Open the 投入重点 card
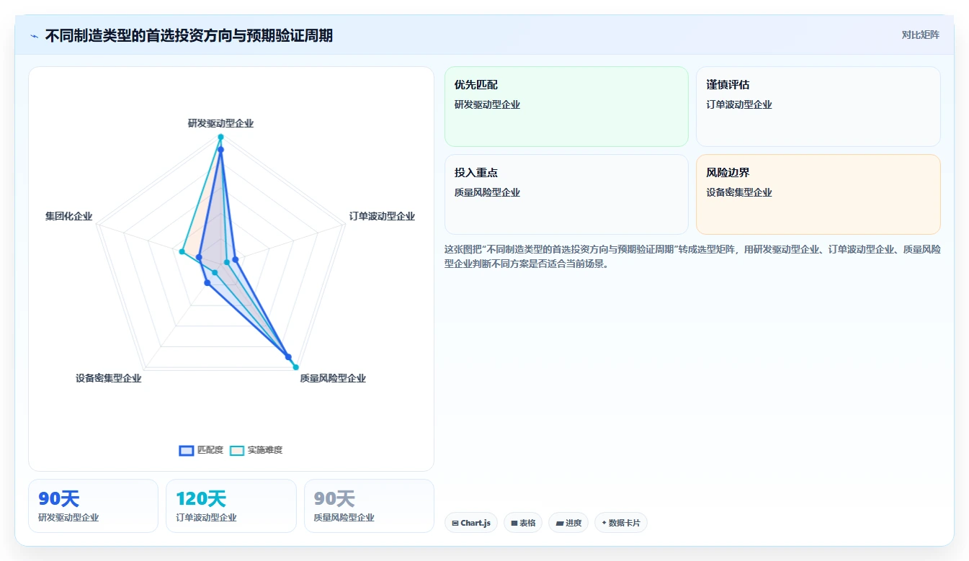The width and height of the screenshot is (969, 561). tap(567, 194)
